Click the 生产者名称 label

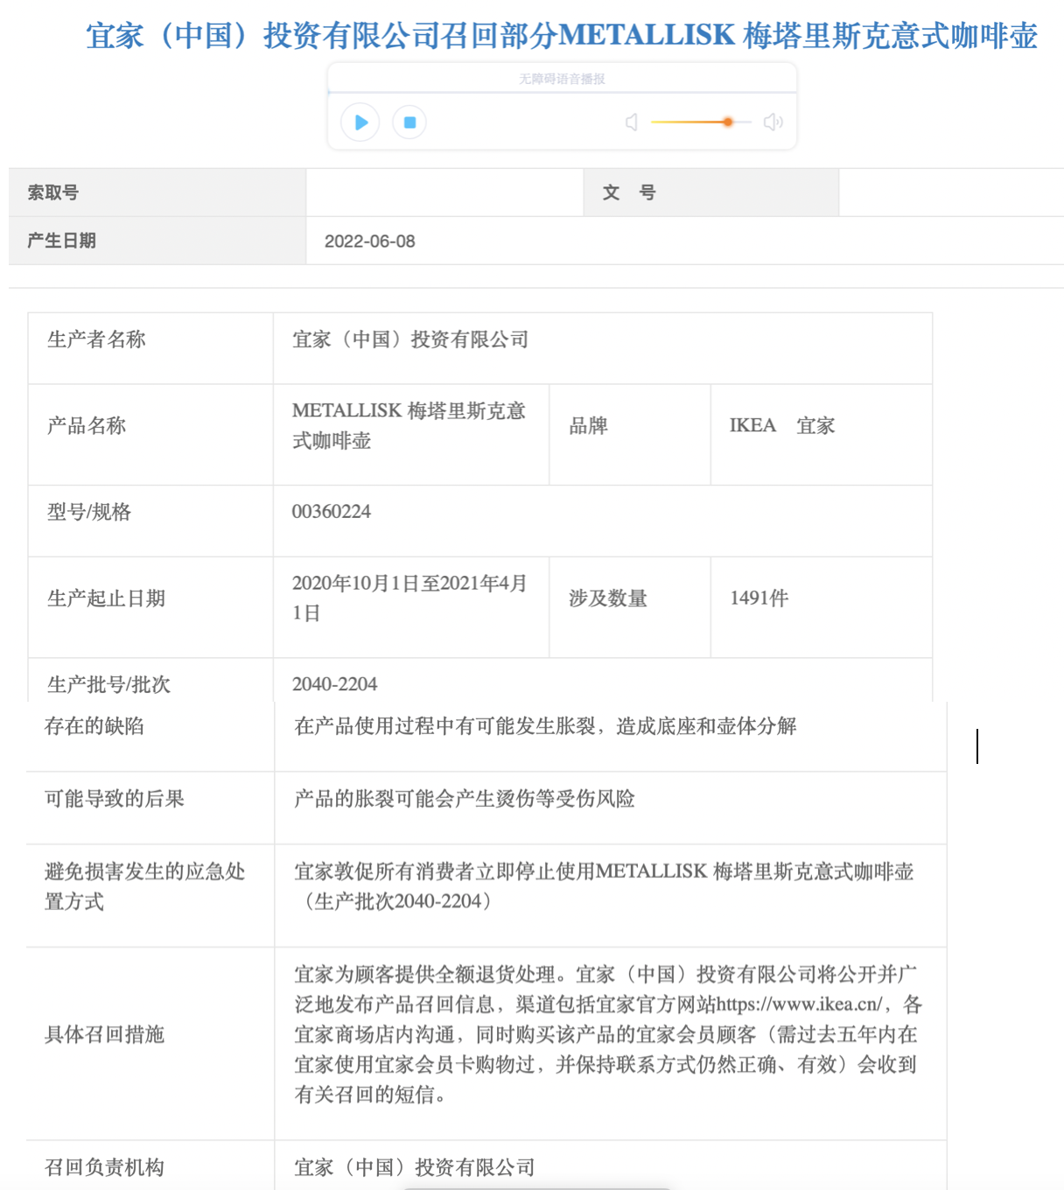tap(96, 339)
